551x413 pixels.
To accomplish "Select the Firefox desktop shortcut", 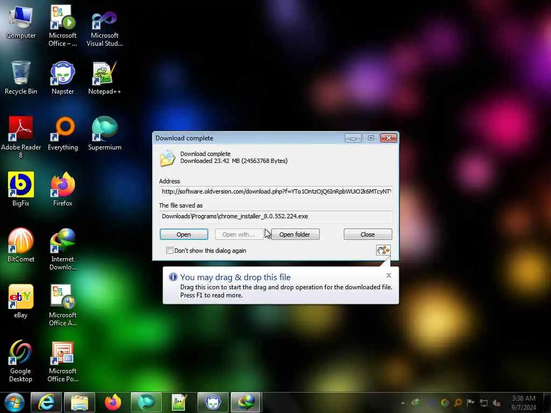I will (x=62, y=189).
